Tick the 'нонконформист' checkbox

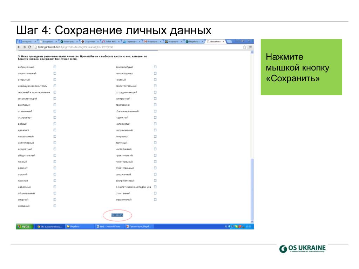tap(155, 74)
